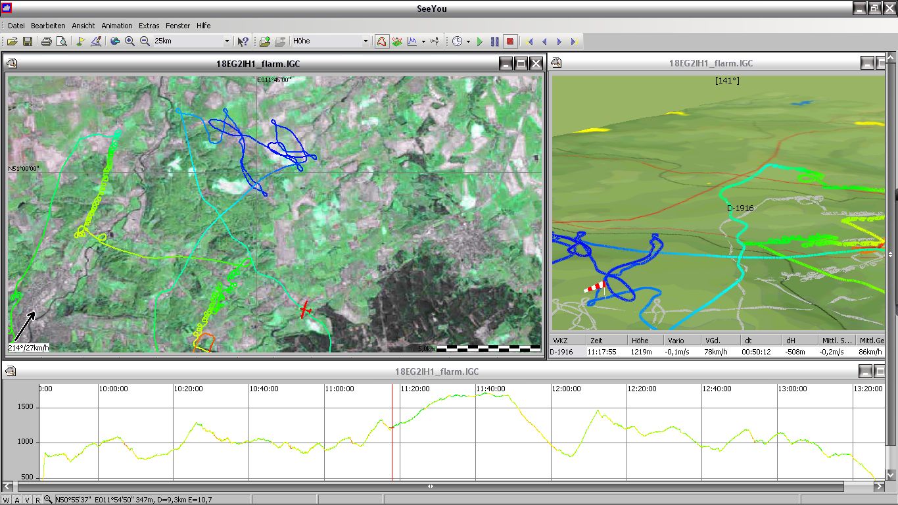Click the Vario column header in data table

point(676,341)
